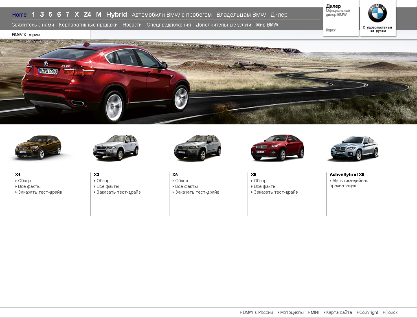Open Заказать тест-драйв under X1
417x318 pixels.
pyautogui.click(x=40, y=192)
